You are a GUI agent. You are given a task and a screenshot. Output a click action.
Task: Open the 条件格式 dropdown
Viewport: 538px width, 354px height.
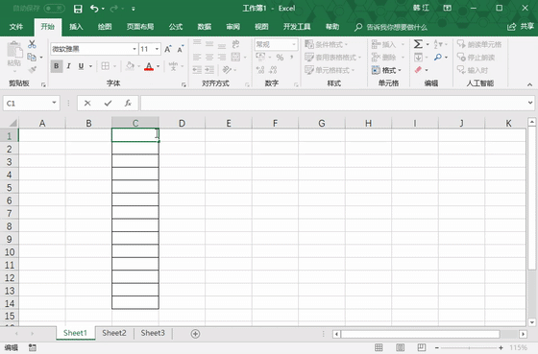pos(326,44)
